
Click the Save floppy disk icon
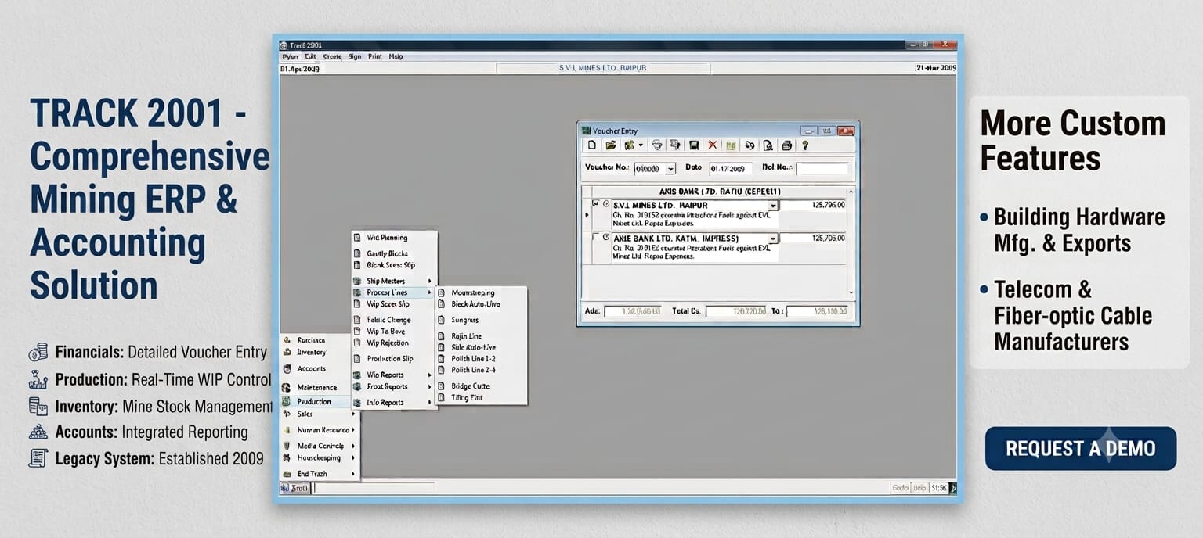tap(694, 145)
